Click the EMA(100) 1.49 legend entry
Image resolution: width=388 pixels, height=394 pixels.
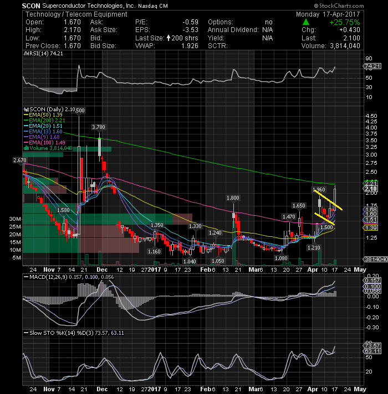(44, 142)
